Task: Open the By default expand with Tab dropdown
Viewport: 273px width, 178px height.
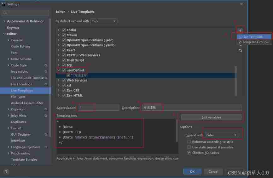Action: point(104,21)
